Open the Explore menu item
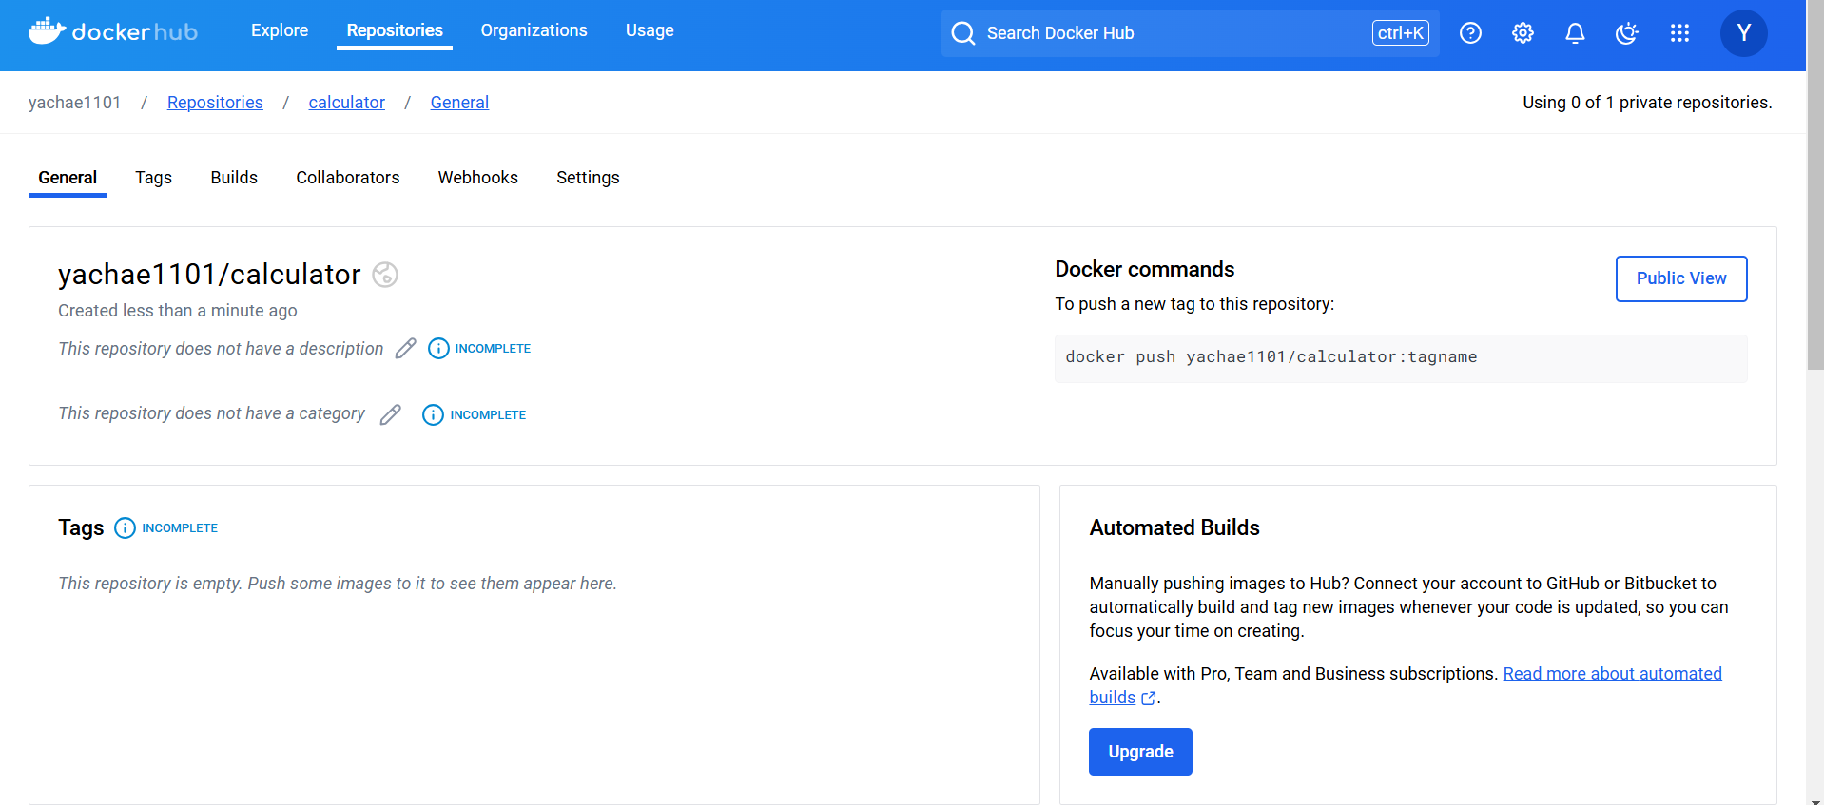Viewport: 1824px width, 805px height. pyautogui.click(x=280, y=30)
